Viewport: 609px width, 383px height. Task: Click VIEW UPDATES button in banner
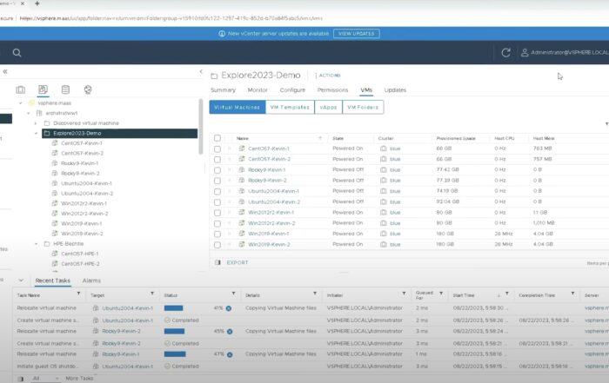356,34
